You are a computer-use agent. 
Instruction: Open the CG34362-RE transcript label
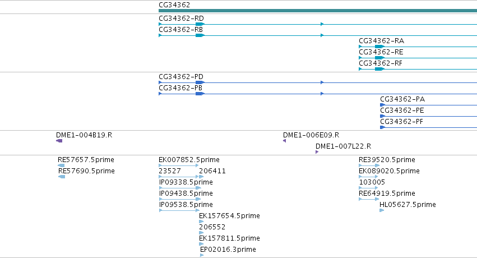(381, 52)
